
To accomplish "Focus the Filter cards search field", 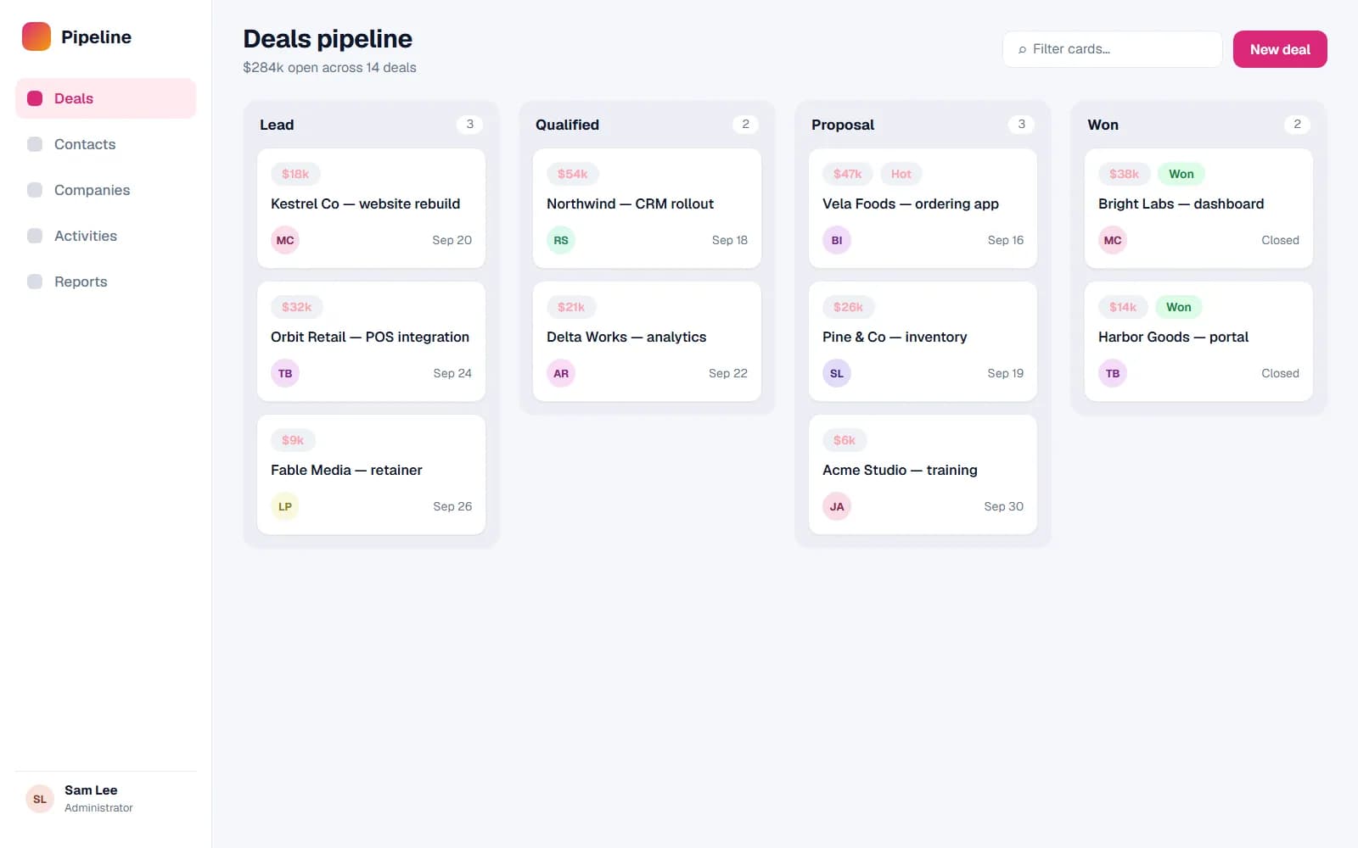I will (x=1112, y=49).
